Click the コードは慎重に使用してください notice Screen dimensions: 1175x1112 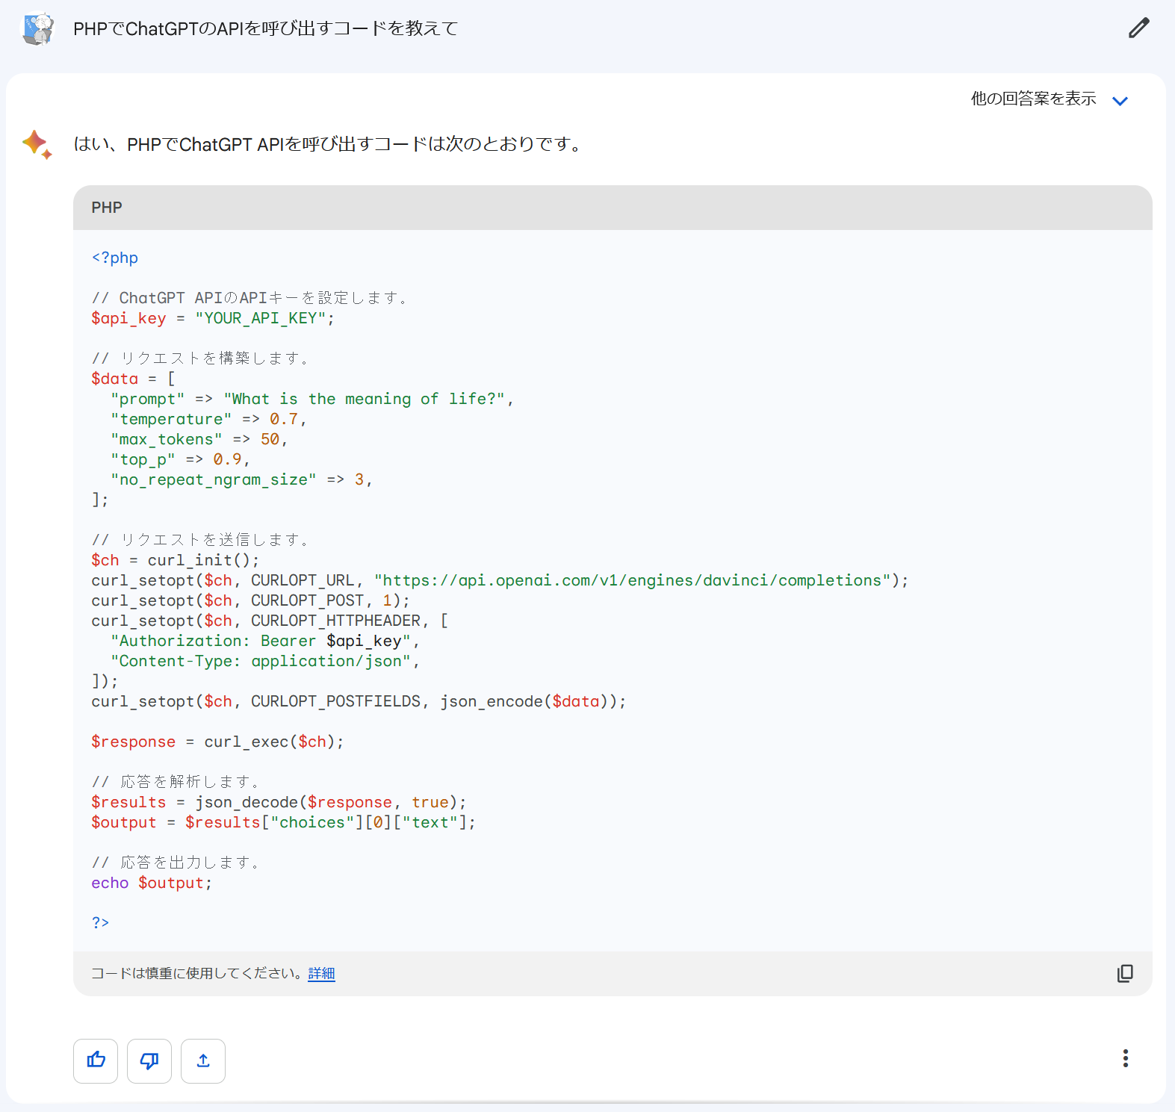[197, 973]
